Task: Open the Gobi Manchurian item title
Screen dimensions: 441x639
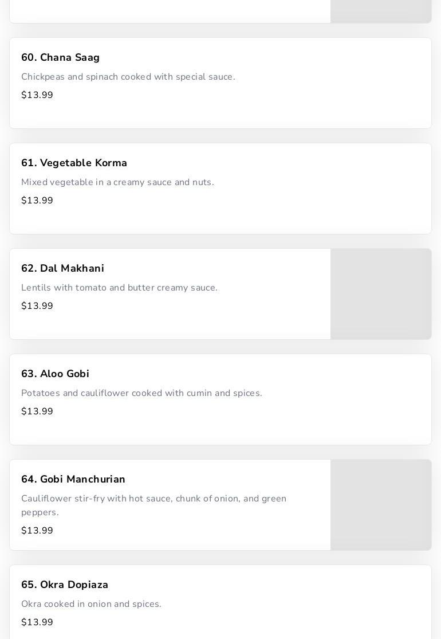Action: click(x=73, y=480)
